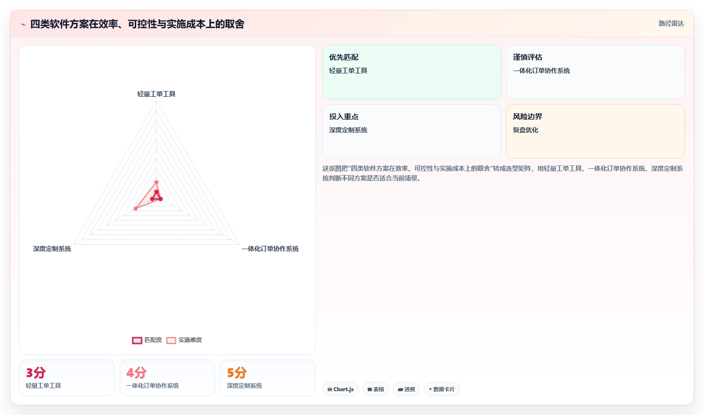
Task: Open the 3分 轻量工单工具 score card
Action: click(x=67, y=378)
